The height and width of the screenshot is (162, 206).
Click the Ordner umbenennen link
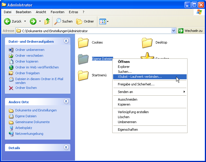pyautogui.click(x=30, y=50)
